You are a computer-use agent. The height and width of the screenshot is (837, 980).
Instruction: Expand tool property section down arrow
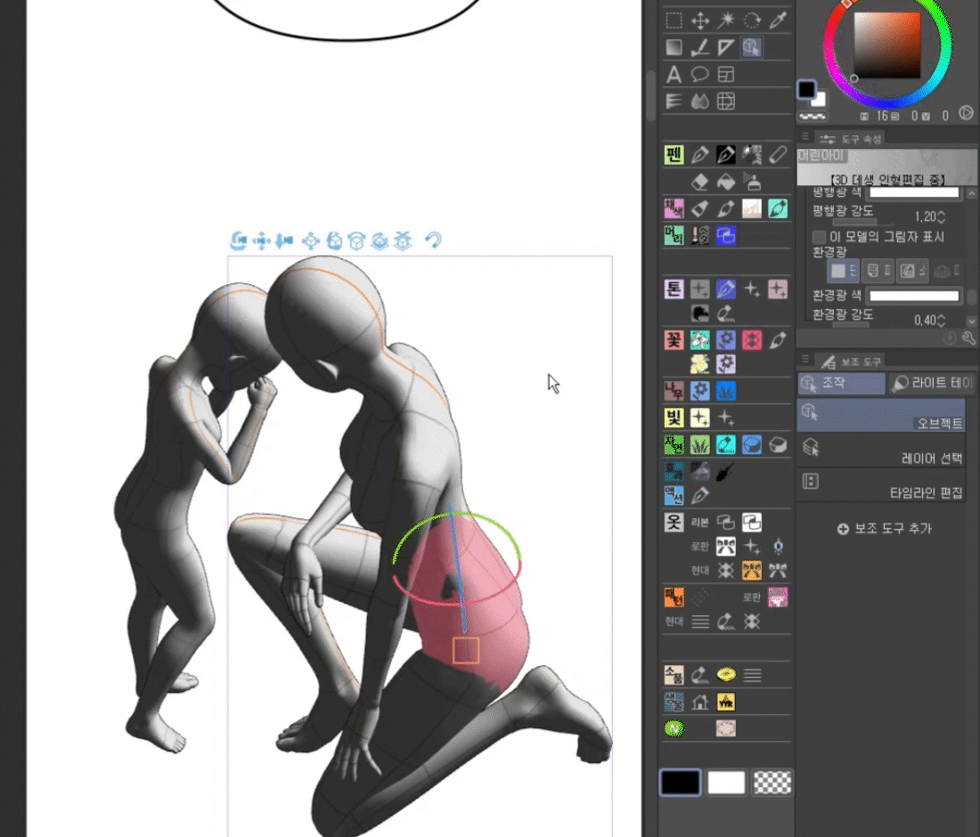point(971,321)
